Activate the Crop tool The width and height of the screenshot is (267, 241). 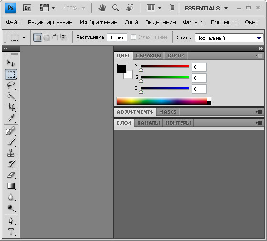click(x=11, y=107)
